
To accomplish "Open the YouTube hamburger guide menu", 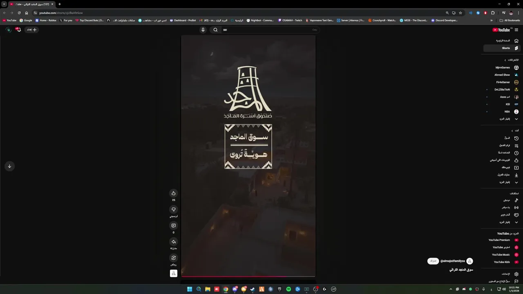I will (x=516, y=30).
